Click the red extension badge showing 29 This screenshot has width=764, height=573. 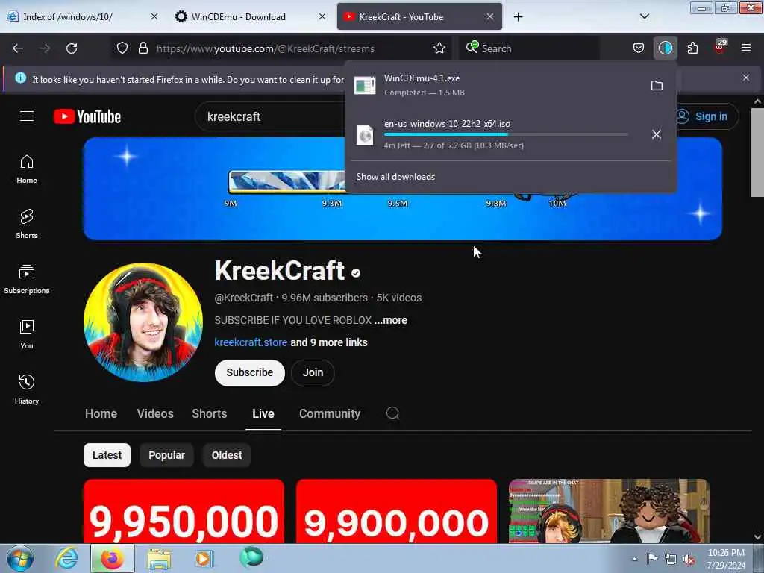click(720, 47)
